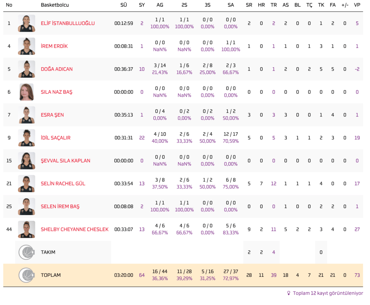Open ESRA ŞEN player link
370x305 pixels.
tap(52, 115)
